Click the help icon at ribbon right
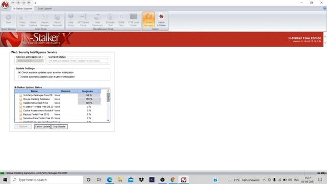This screenshot has width=327, height=184. (x=324, y=8)
